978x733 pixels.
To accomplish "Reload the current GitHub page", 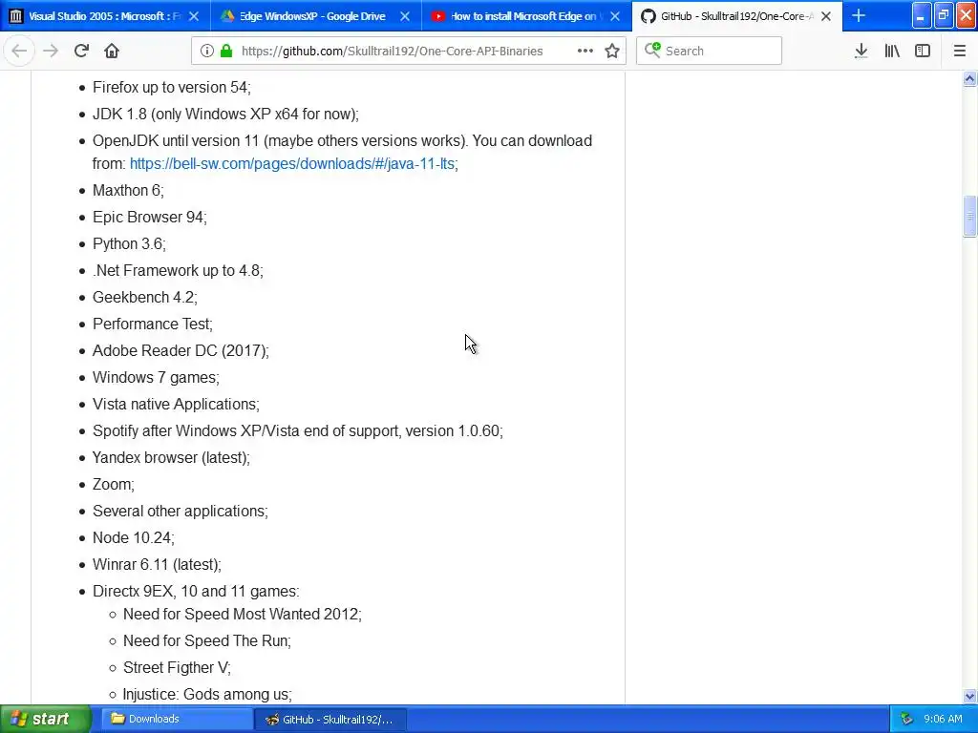I will (81, 52).
